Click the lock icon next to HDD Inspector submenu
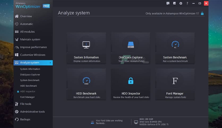This screenshot has height=128, width=222. (x=18, y=92)
